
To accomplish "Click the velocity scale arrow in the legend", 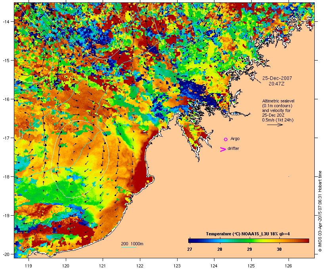I will (x=275, y=125).
